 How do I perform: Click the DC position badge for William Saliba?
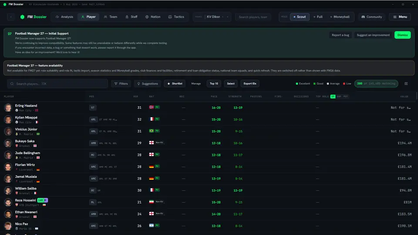pos(93,190)
